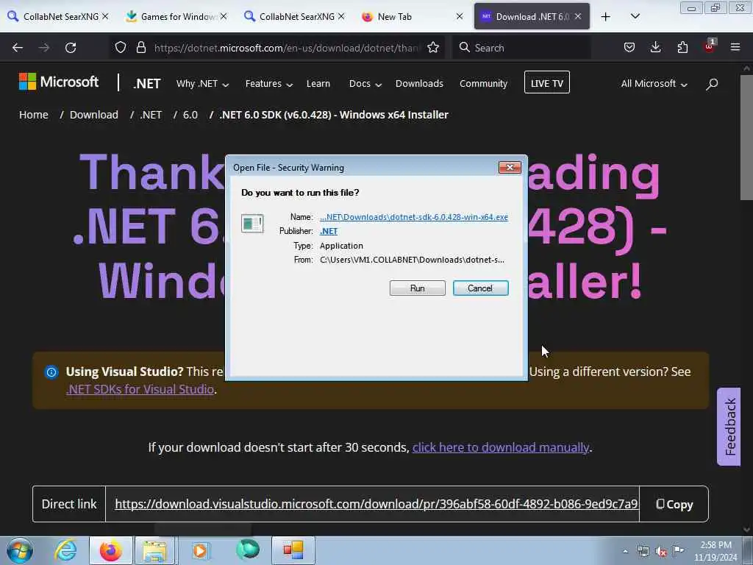Click the LIVE TV button
The image size is (753, 565).
[547, 82]
